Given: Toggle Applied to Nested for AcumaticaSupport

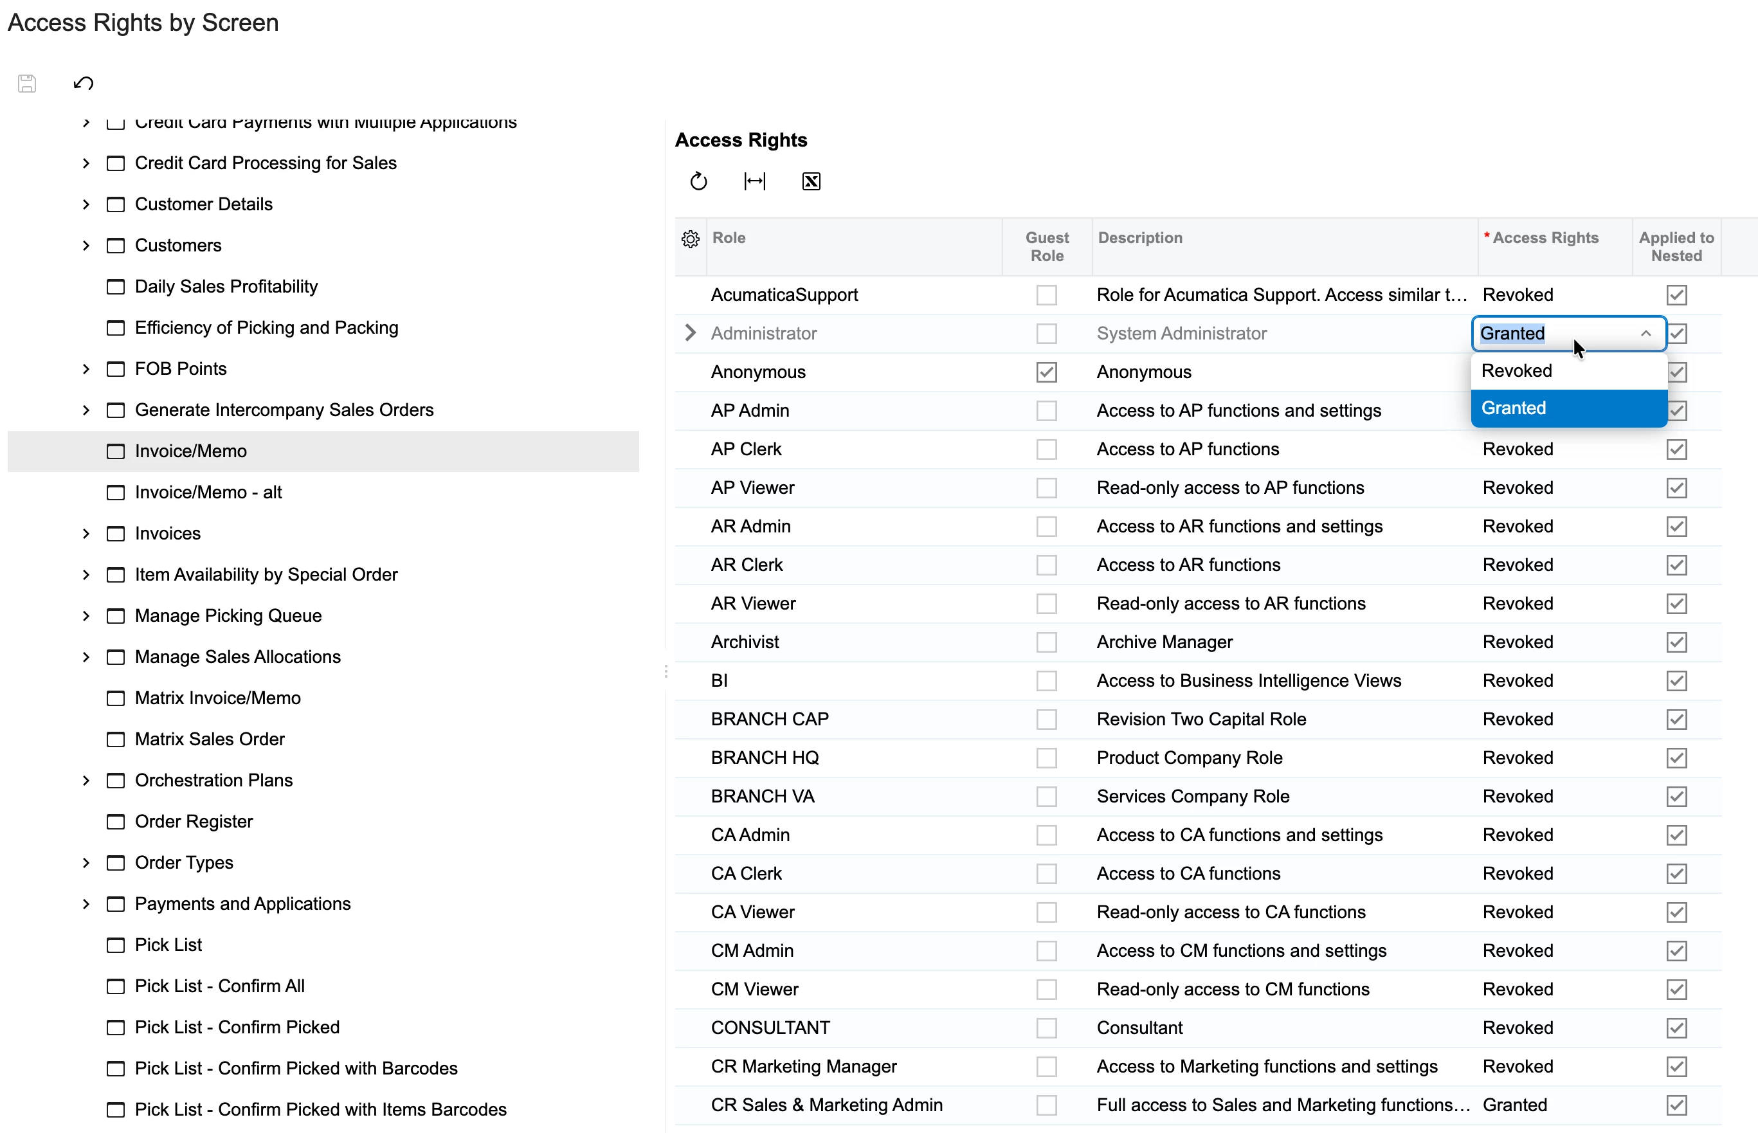Looking at the screenshot, I should tap(1676, 295).
